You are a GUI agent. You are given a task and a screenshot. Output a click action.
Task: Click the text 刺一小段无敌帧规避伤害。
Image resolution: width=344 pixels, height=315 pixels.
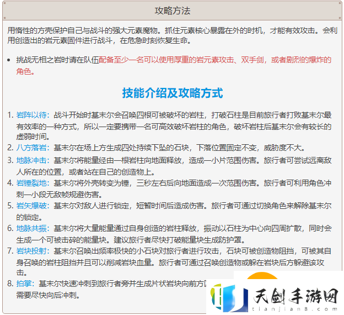60,195
